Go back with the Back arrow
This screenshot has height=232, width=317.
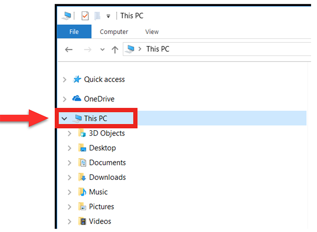point(69,49)
